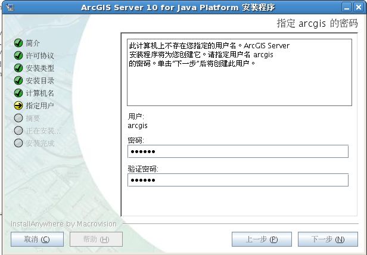Click grey circle icon beside 摘要
The width and height of the screenshot is (367, 255).
pyautogui.click(x=18, y=118)
